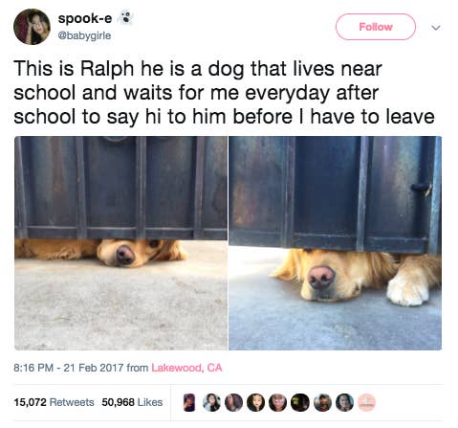Expand the tweet options chevron
This screenshot has height=428, width=458.
[436, 28]
